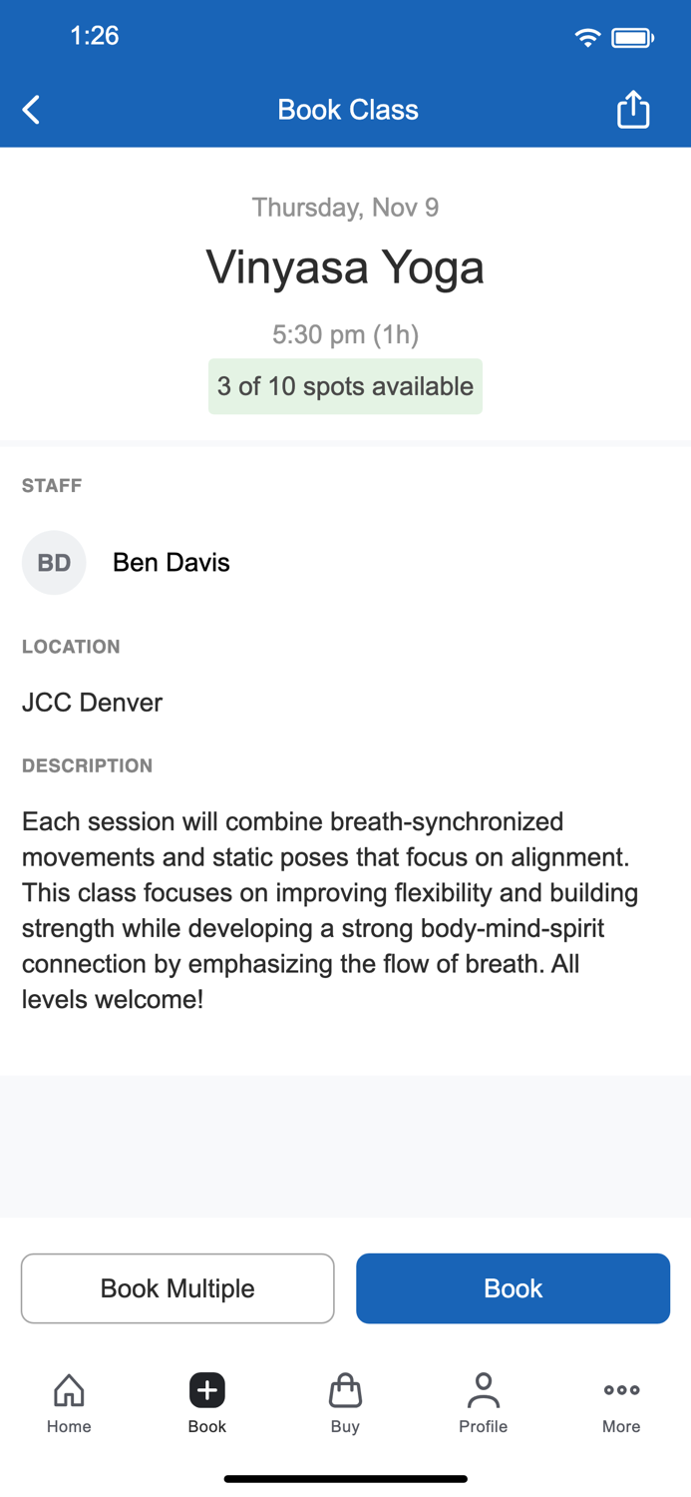Open the JCC Denver location entry
This screenshot has height=1497, width=691.
click(92, 703)
